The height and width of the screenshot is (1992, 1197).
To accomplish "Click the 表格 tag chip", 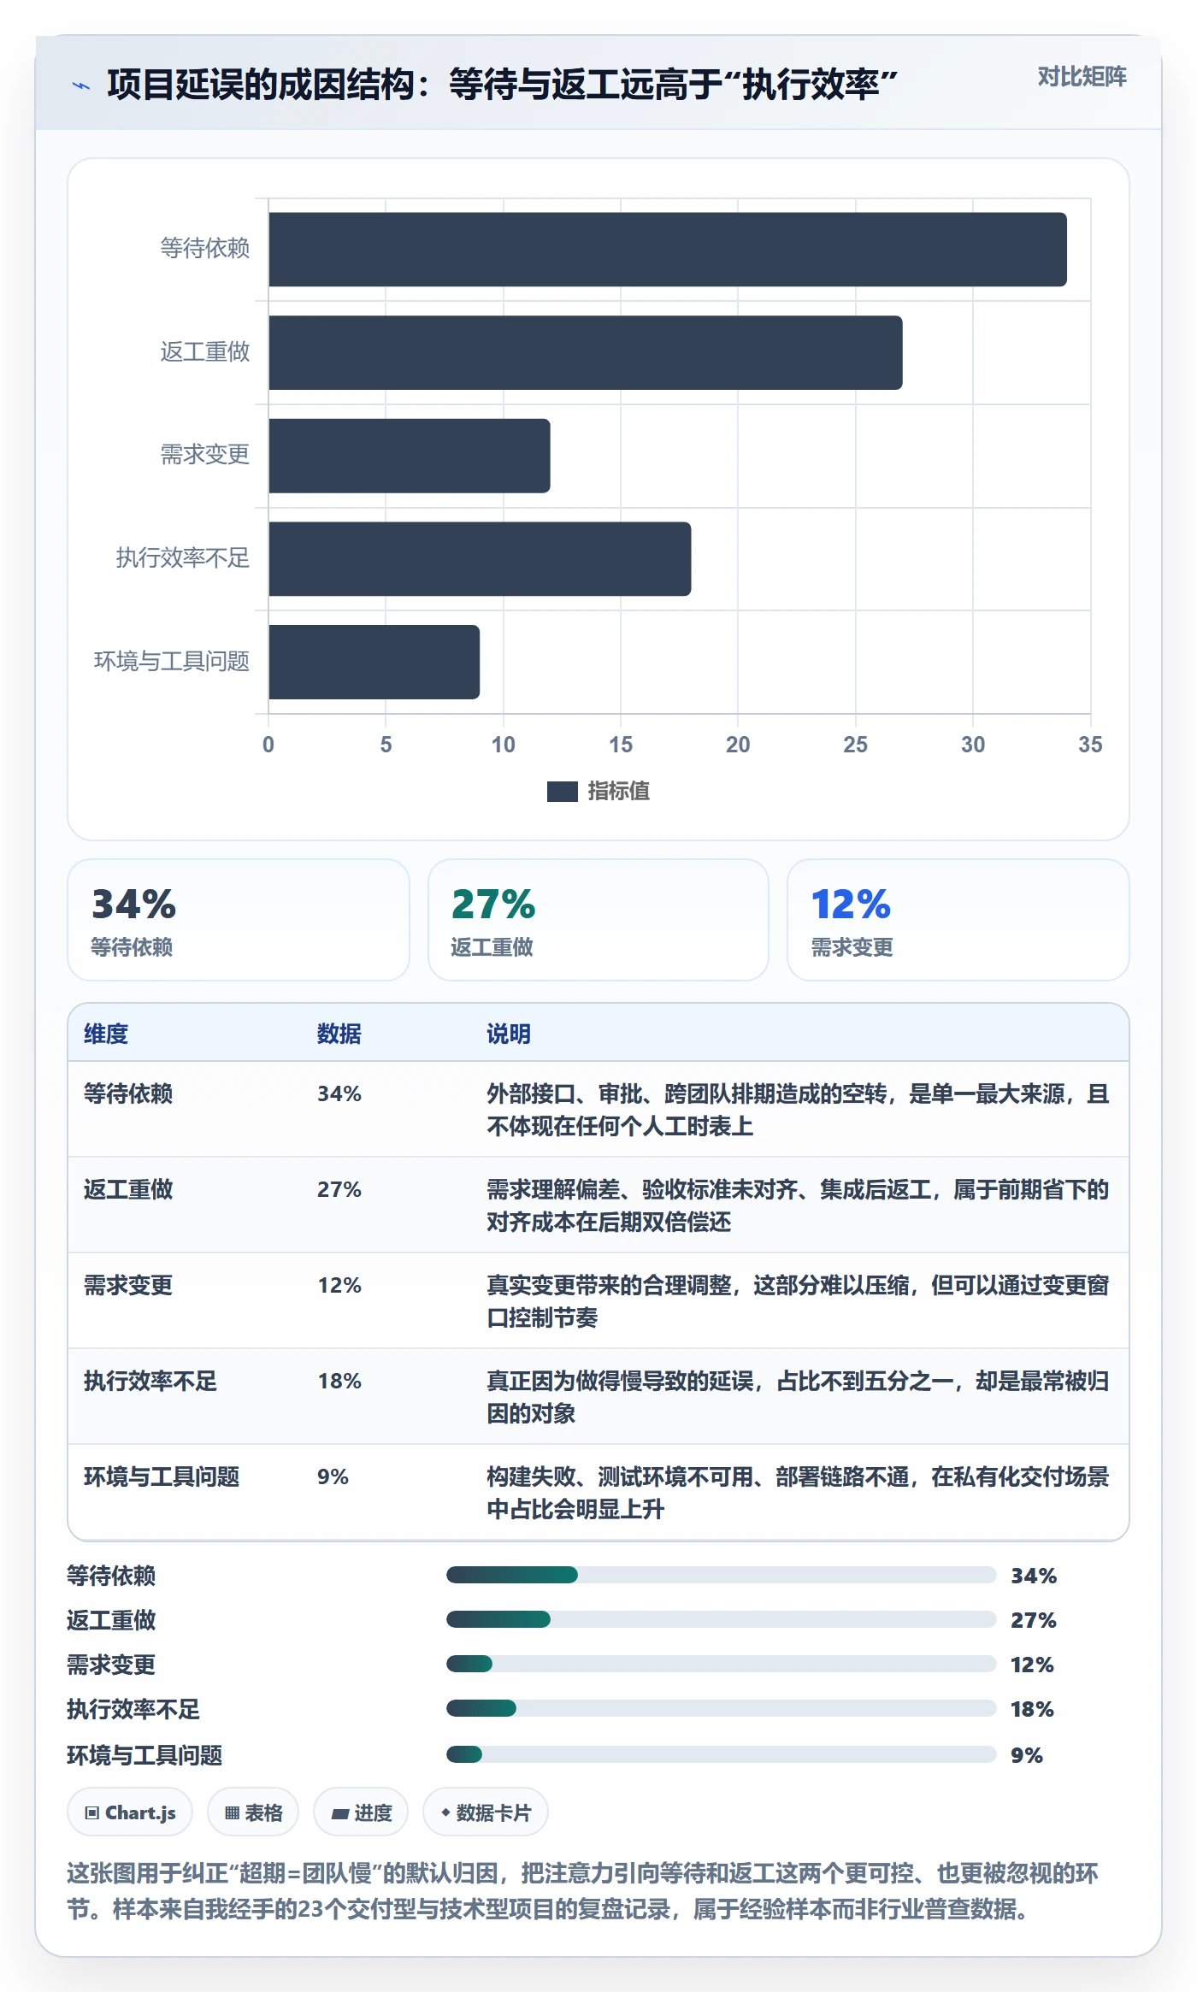I will point(253,1812).
